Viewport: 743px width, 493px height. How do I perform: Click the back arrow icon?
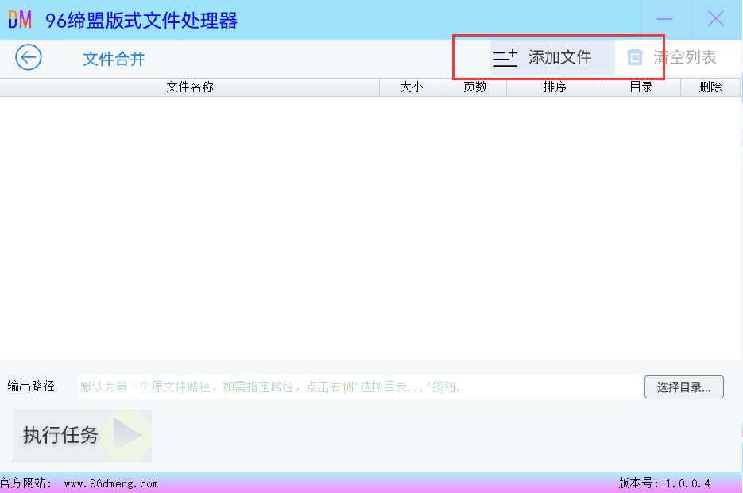[29, 57]
